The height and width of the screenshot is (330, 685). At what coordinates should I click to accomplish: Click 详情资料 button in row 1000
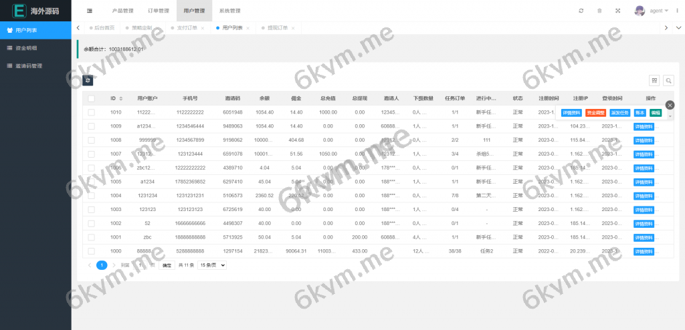tap(644, 251)
